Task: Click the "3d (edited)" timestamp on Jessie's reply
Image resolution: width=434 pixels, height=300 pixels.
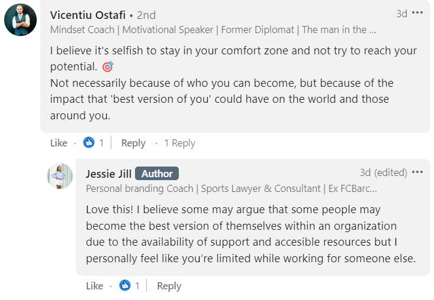Action: point(383,172)
